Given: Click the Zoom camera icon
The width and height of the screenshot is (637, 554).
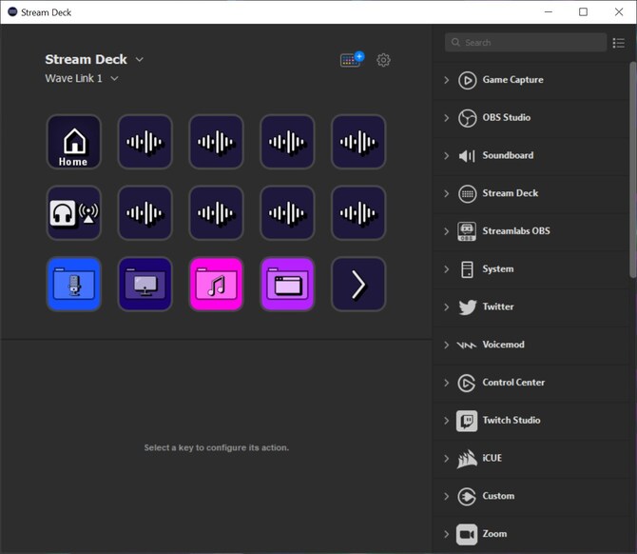Looking at the screenshot, I should click(x=467, y=534).
